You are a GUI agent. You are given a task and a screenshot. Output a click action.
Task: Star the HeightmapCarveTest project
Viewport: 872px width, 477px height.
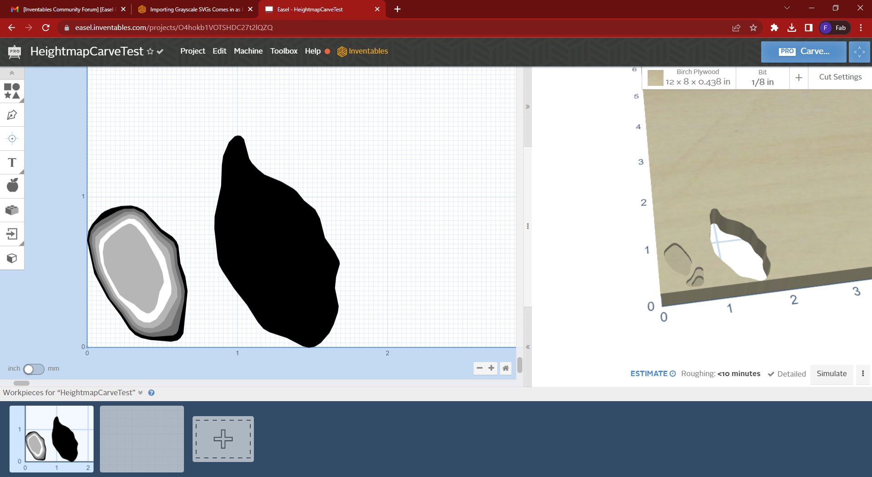coord(150,52)
